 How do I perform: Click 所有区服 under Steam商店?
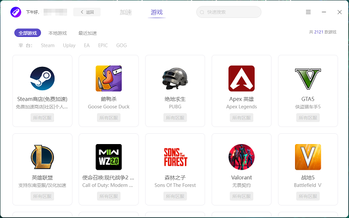(43, 117)
